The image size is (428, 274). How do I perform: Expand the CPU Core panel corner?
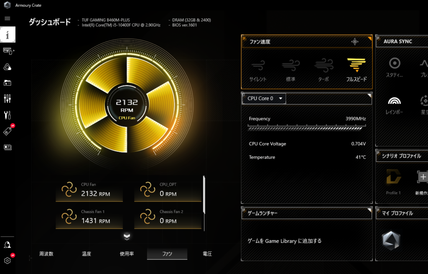point(369,96)
